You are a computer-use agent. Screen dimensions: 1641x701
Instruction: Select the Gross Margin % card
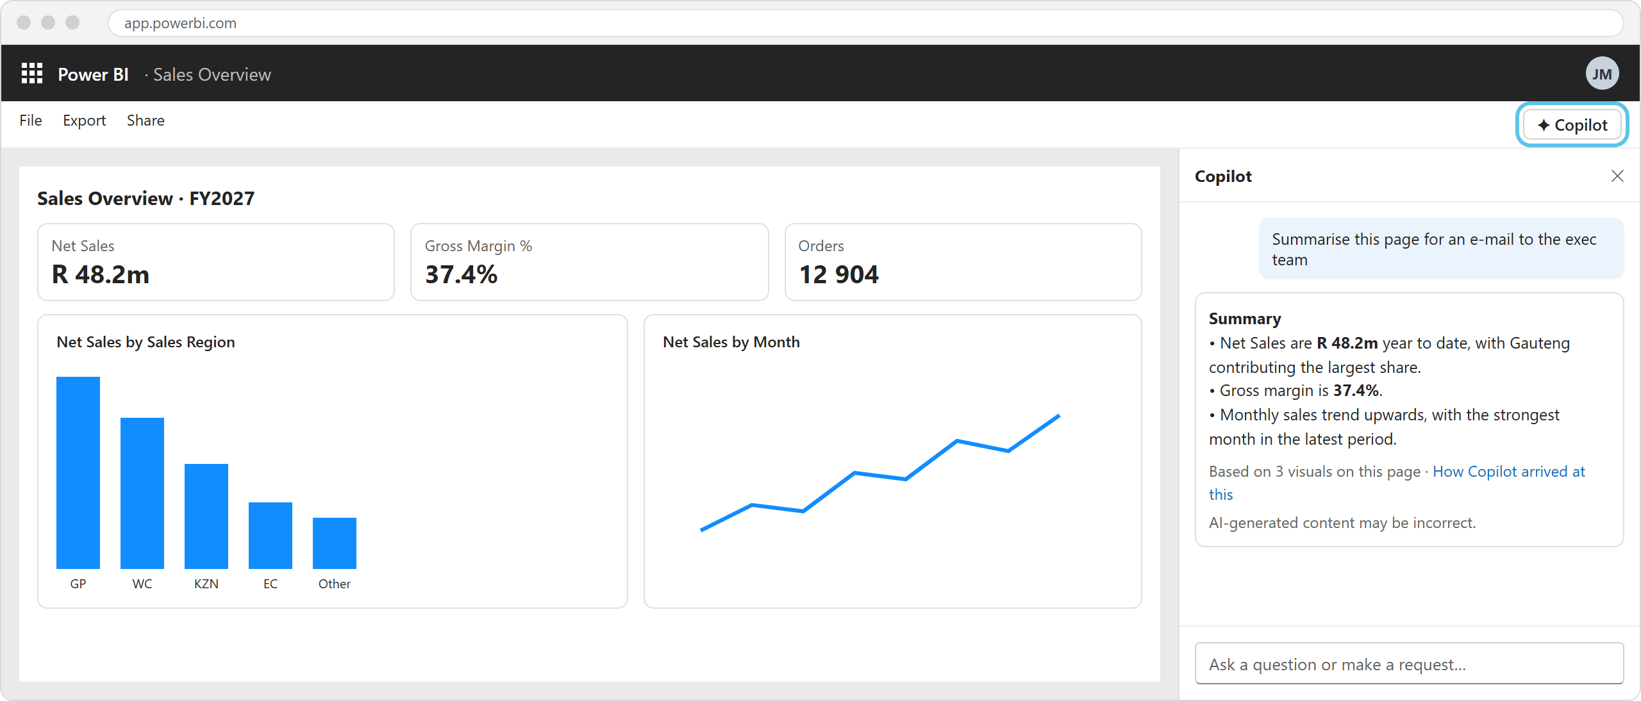589,262
